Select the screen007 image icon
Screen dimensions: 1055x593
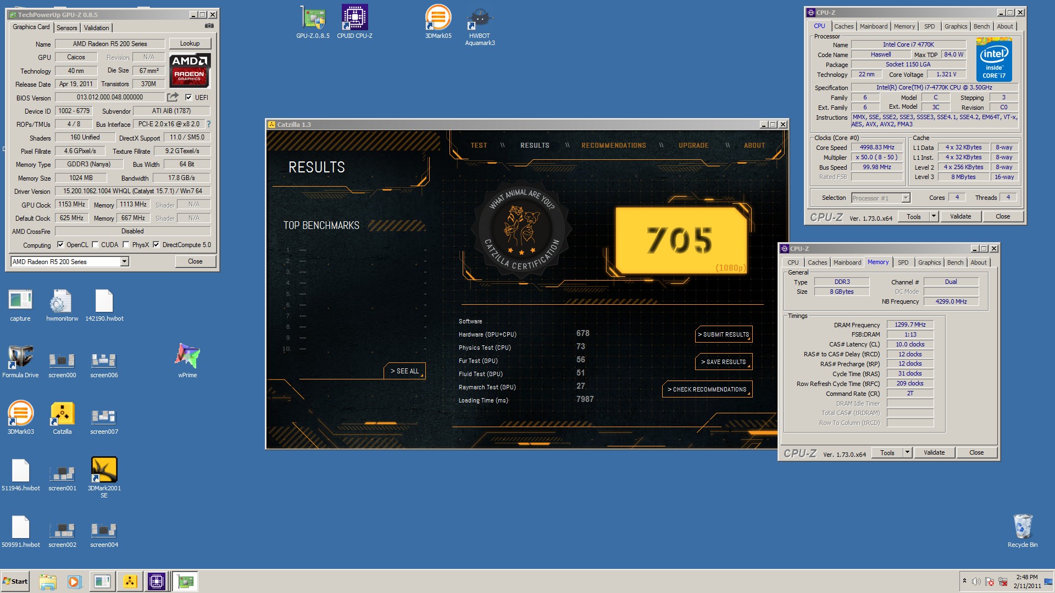104,420
